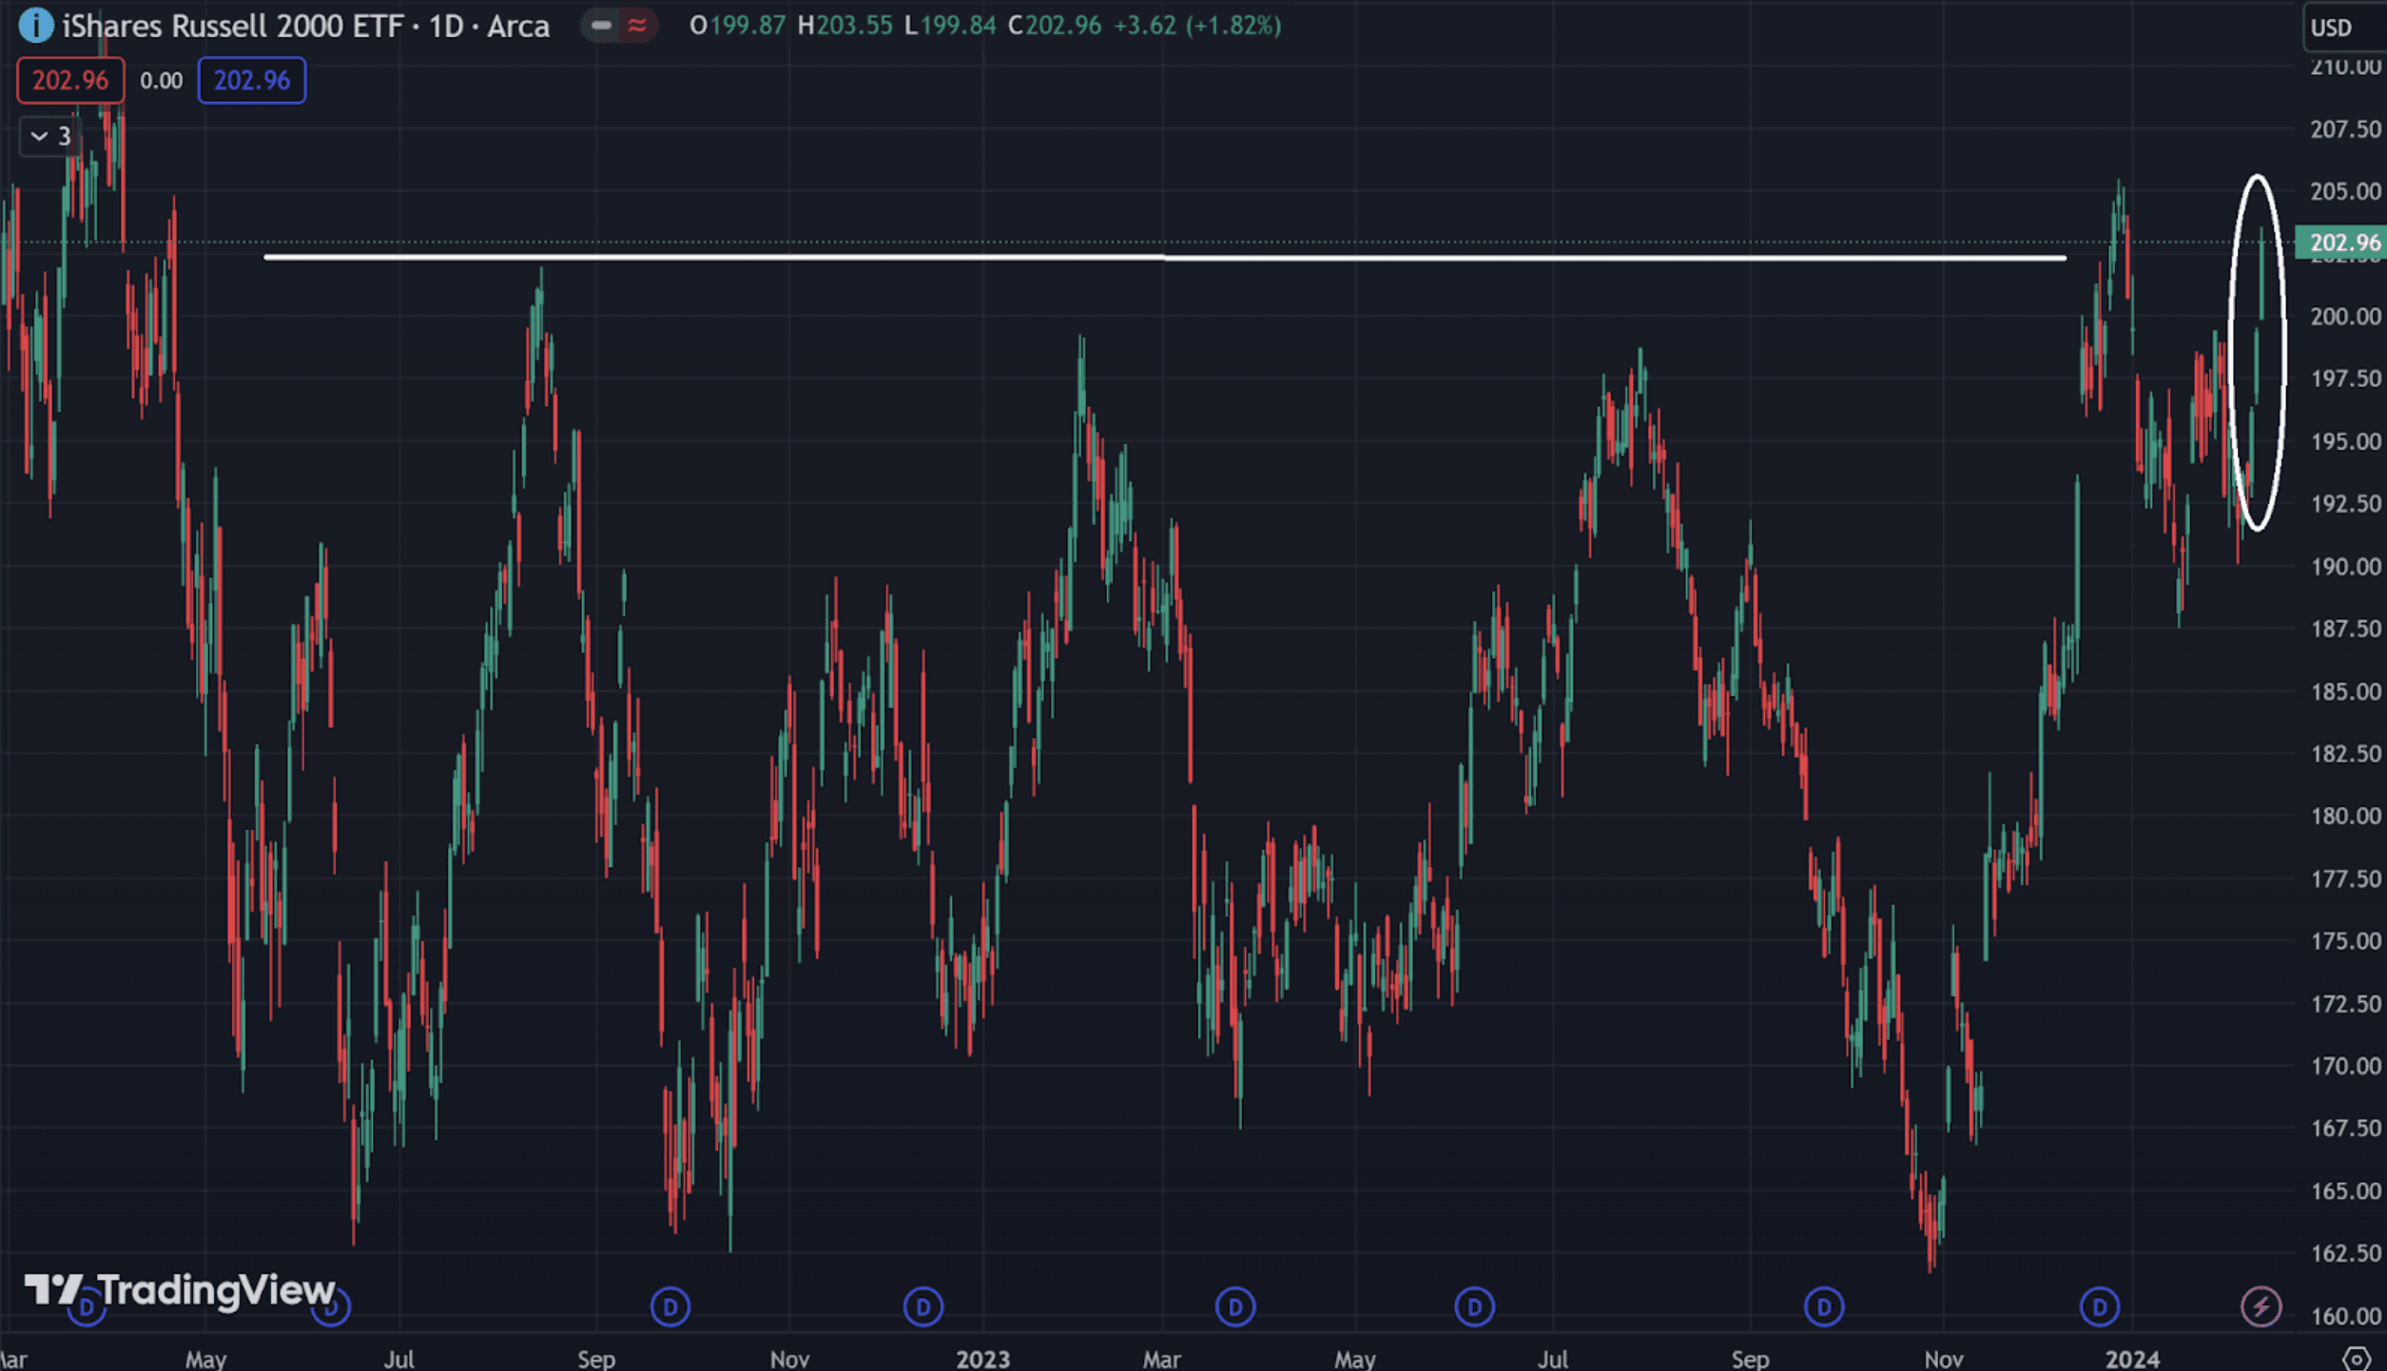Click the dividend D marker near June 2023
The width and height of the screenshot is (2387, 1371).
coord(1474,1306)
